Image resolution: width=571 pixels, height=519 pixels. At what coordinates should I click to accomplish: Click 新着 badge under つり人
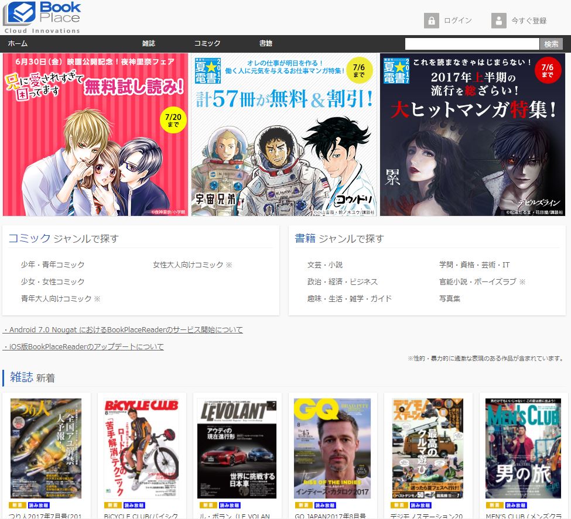[x=17, y=506]
